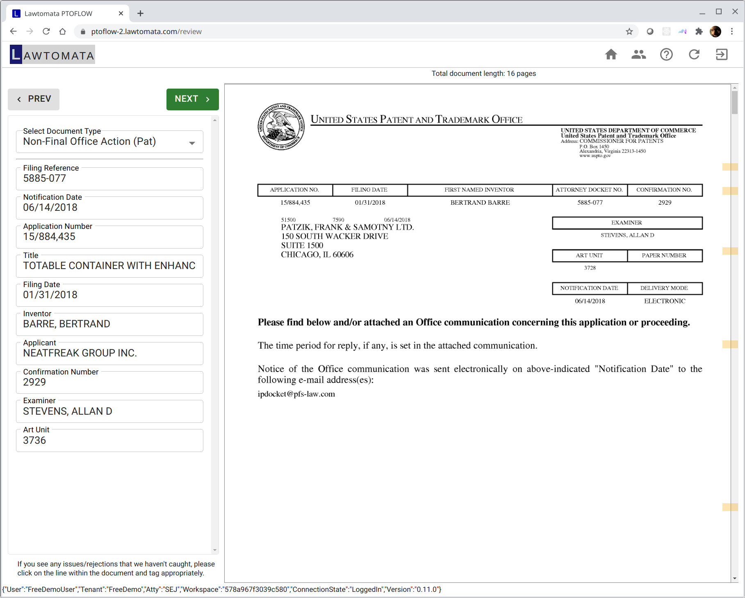
Task: Click the browser home icon
Action: 62,32
